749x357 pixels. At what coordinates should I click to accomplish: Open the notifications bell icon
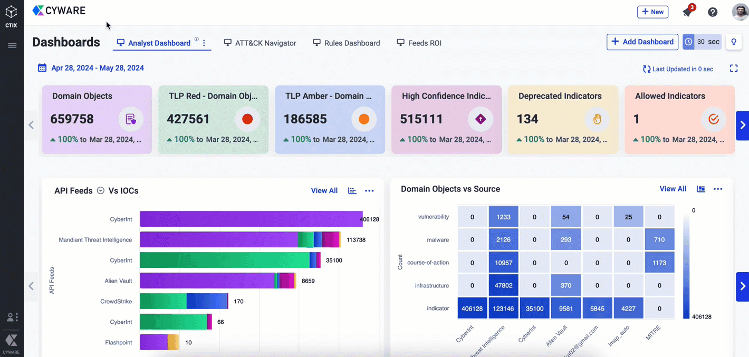coord(687,12)
